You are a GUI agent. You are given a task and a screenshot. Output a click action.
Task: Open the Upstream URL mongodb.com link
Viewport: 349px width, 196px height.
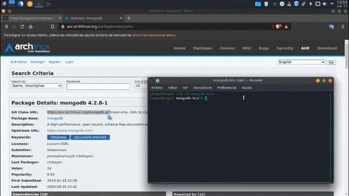pyautogui.click(x=70, y=131)
